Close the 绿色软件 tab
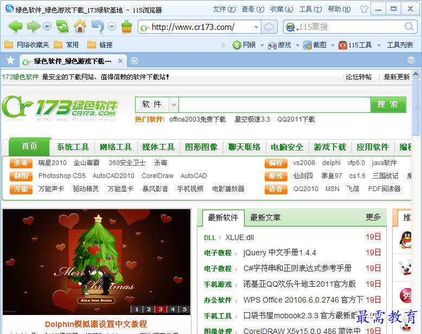422x334 pixels. [x=120, y=61]
